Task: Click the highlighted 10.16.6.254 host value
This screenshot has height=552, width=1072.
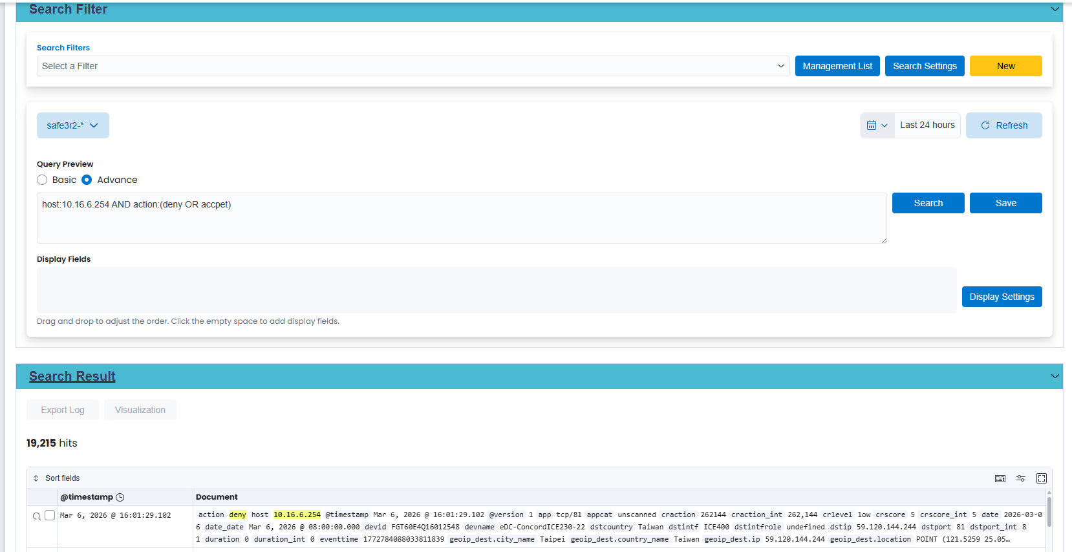Action: coord(297,515)
